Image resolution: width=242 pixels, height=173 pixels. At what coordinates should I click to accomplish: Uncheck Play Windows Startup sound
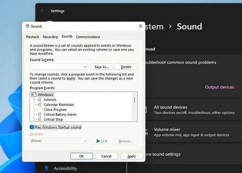(x=32, y=127)
